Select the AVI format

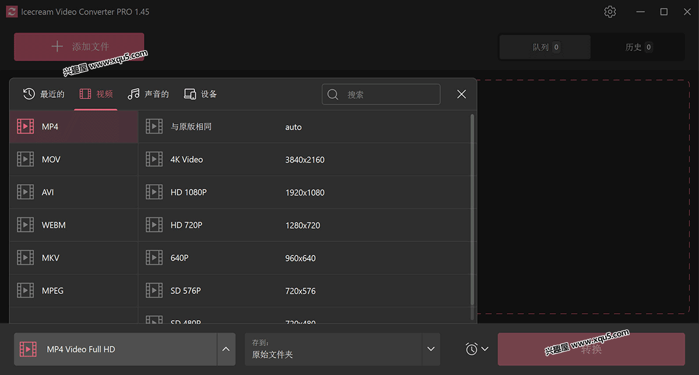click(74, 192)
